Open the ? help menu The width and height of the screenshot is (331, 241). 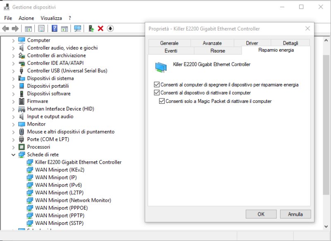70,18
